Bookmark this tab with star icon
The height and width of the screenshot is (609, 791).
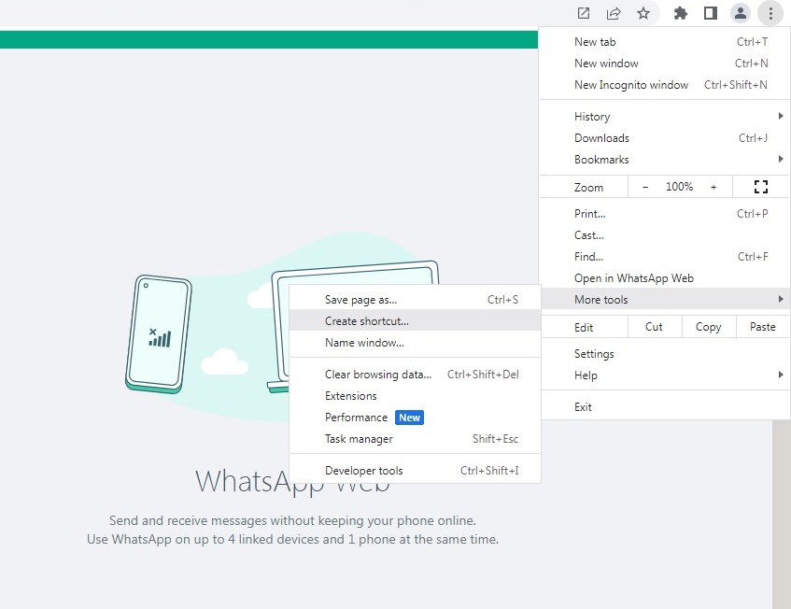[x=643, y=13]
